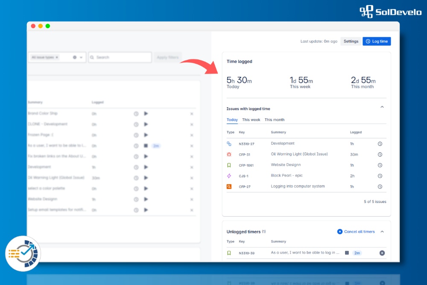Viewport: 427px width, 285px height.
Task: Click the epic lightning icon for CJS-1
Action: point(229,176)
